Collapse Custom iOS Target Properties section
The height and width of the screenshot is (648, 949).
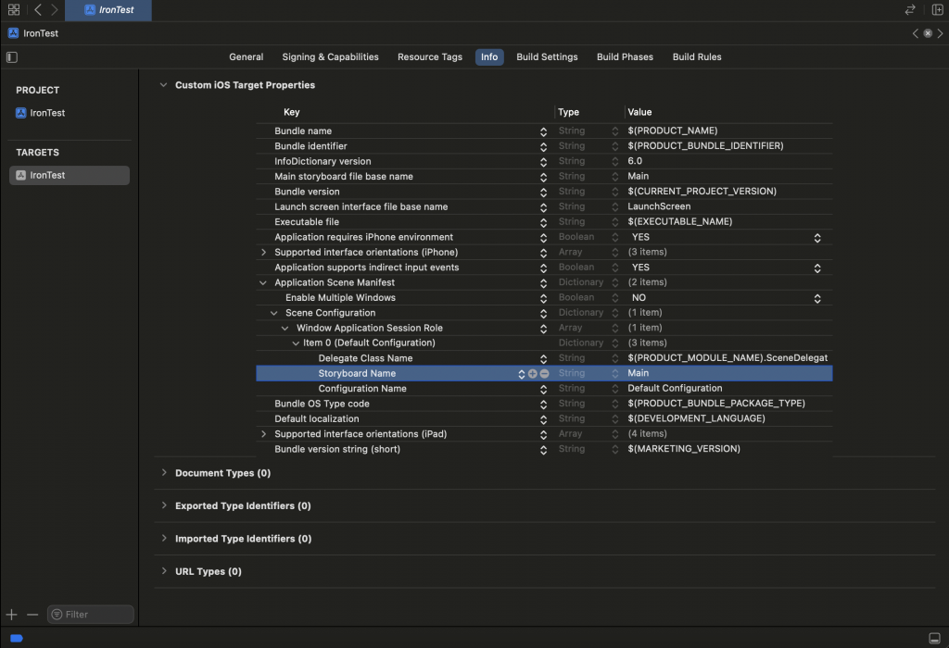point(163,85)
